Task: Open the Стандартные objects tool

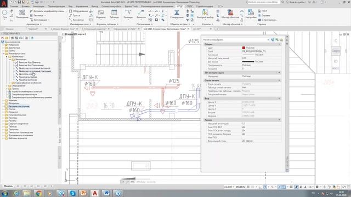Action: pos(177,14)
